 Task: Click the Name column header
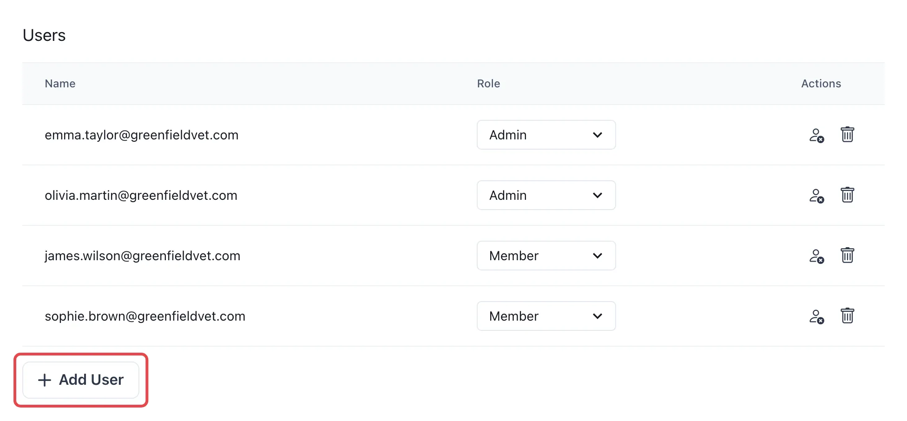point(60,84)
